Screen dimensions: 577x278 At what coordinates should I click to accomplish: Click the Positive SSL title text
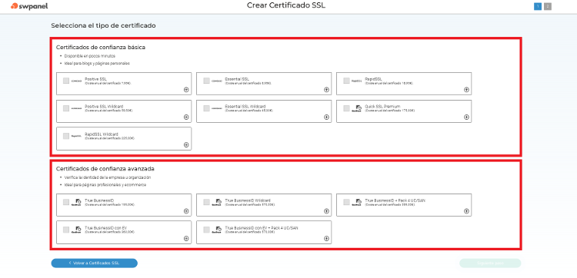point(95,79)
